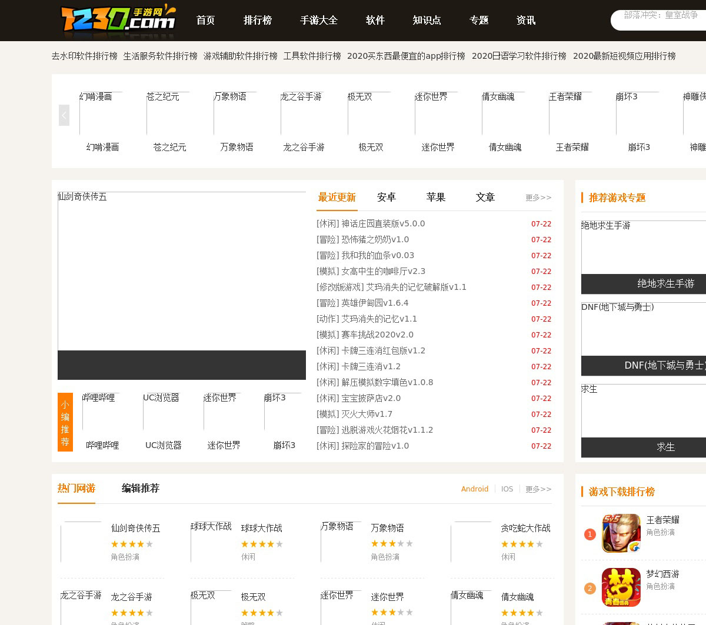Open the 梦幻西游 game icon in download ranking
706x625 pixels.
[621, 587]
